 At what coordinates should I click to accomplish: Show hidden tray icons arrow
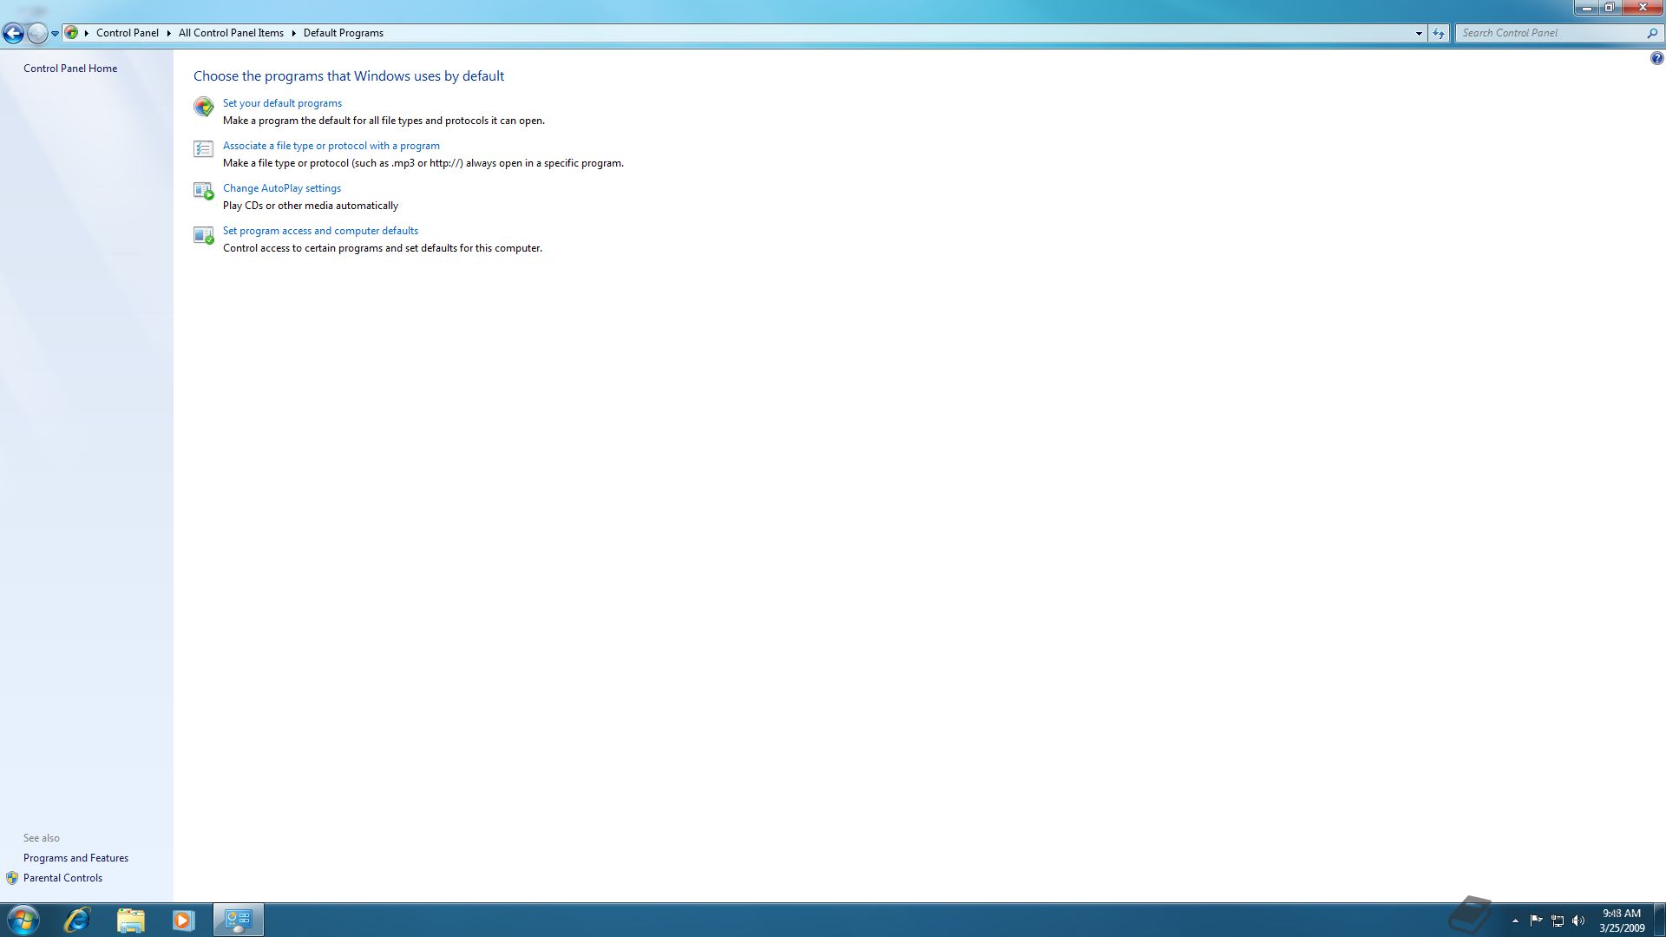(x=1516, y=921)
